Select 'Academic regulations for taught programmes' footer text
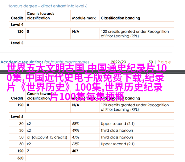The width and height of the screenshot is (185, 162). (x=45, y=62)
